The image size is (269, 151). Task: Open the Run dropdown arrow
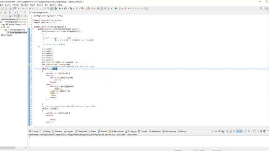tap(68, 8)
